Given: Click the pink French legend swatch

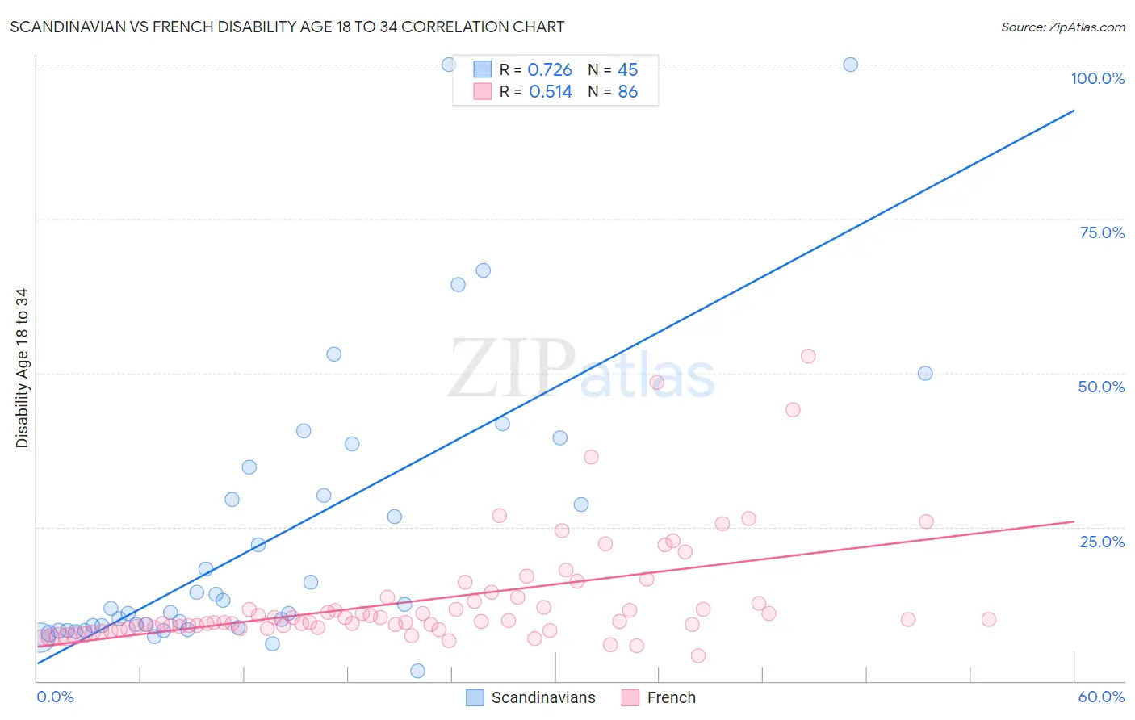Looking at the screenshot, I should click(x=630, y=697).
